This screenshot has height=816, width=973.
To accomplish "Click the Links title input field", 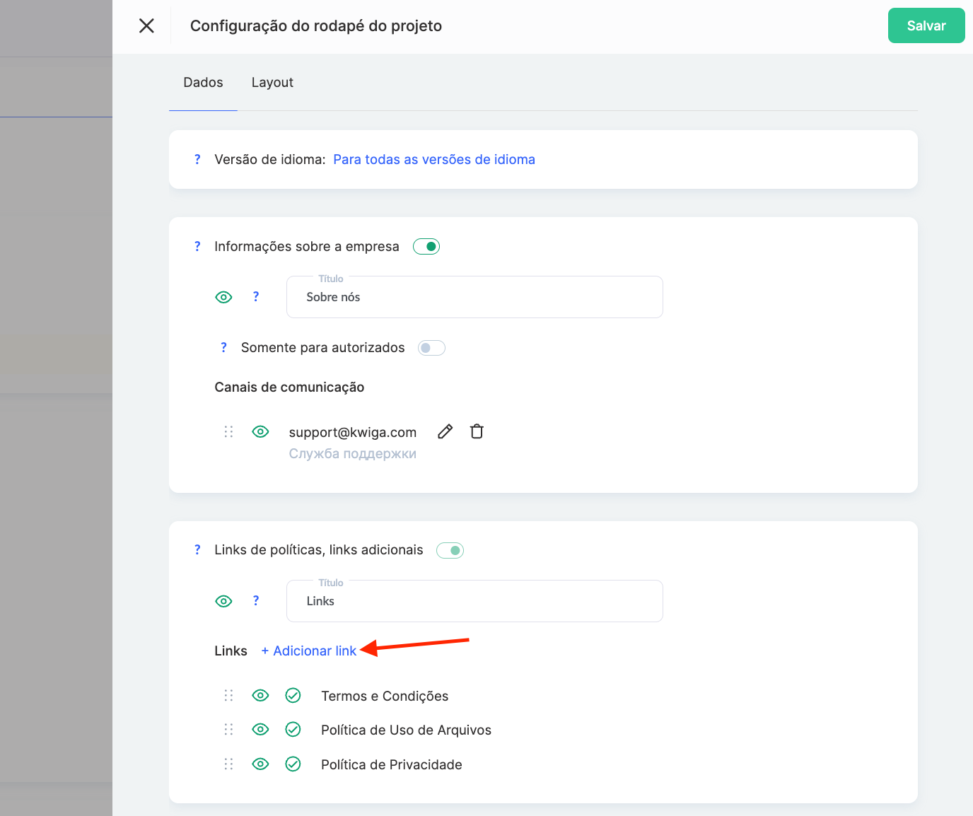I will pos(474,601).
